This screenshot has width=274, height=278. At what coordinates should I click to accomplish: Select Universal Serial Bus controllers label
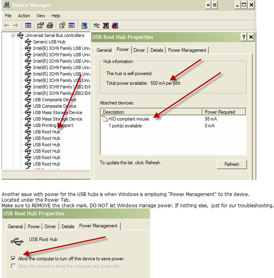[55, 35]
